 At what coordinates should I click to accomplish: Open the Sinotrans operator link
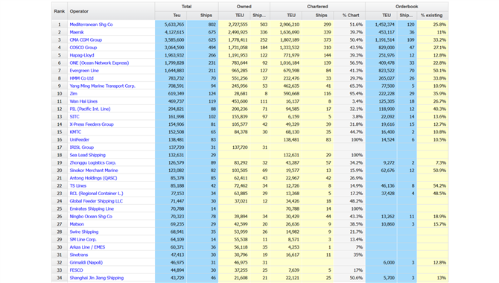79,255
